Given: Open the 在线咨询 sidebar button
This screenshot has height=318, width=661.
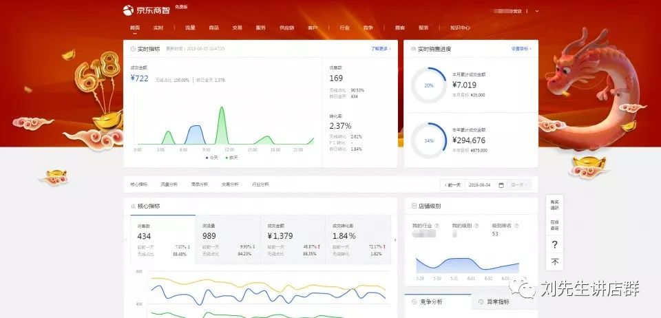Looking at the screenshot, I should click(x=554, y=225).
